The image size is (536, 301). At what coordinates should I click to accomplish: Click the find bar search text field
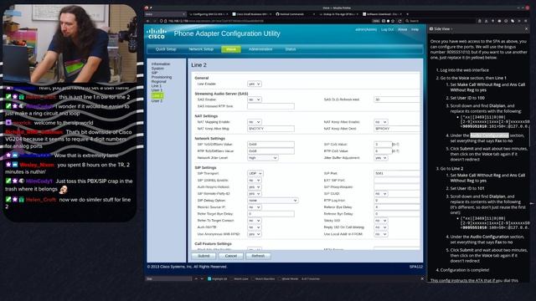(169, 278)
